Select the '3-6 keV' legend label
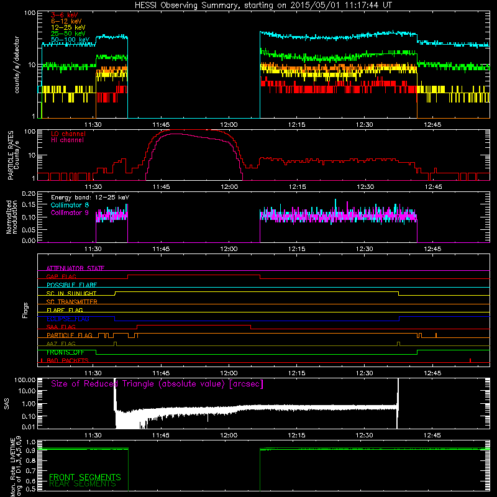 click(65, 15)
